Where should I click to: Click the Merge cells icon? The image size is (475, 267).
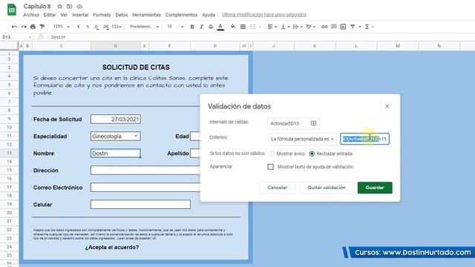[x=252, y=27]
